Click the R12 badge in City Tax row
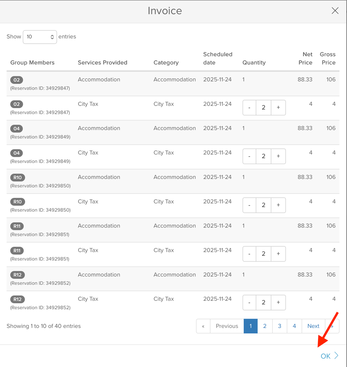 click(x=18, y=299)
